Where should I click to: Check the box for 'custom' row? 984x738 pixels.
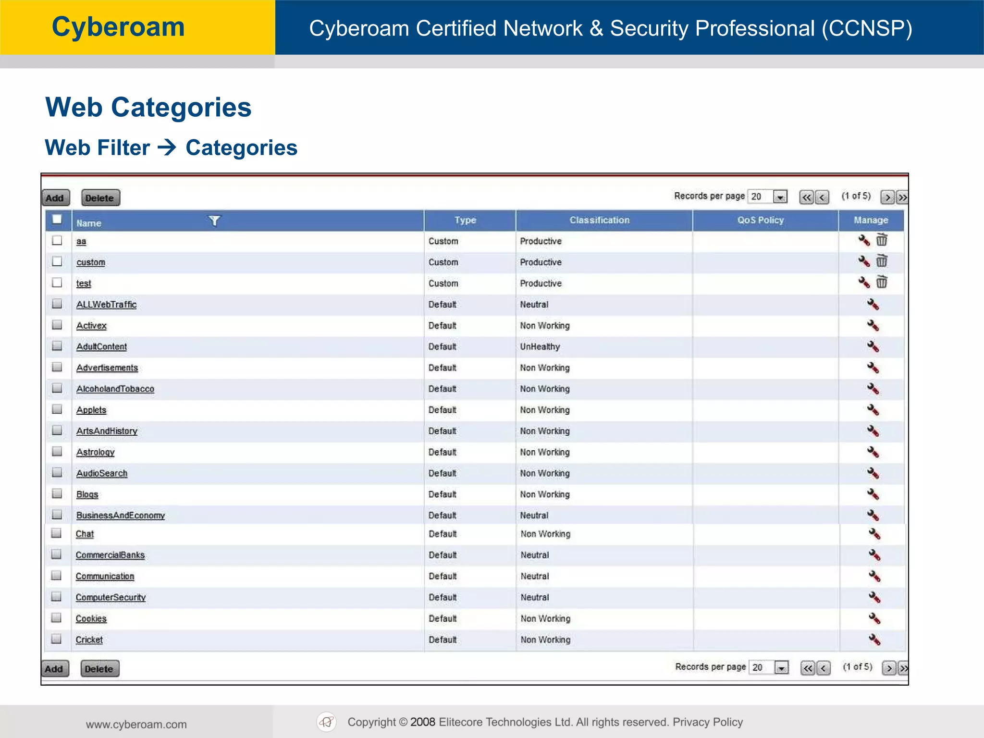pyautogui.click(x=57, y=261)
